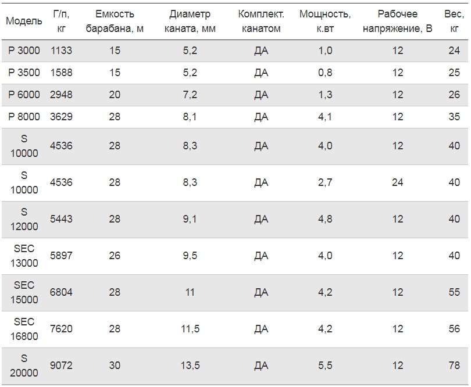The width and height of the screenshot is (471, 387).
Task: Select the SEC 13000 model cell
Action: [24, 256]
